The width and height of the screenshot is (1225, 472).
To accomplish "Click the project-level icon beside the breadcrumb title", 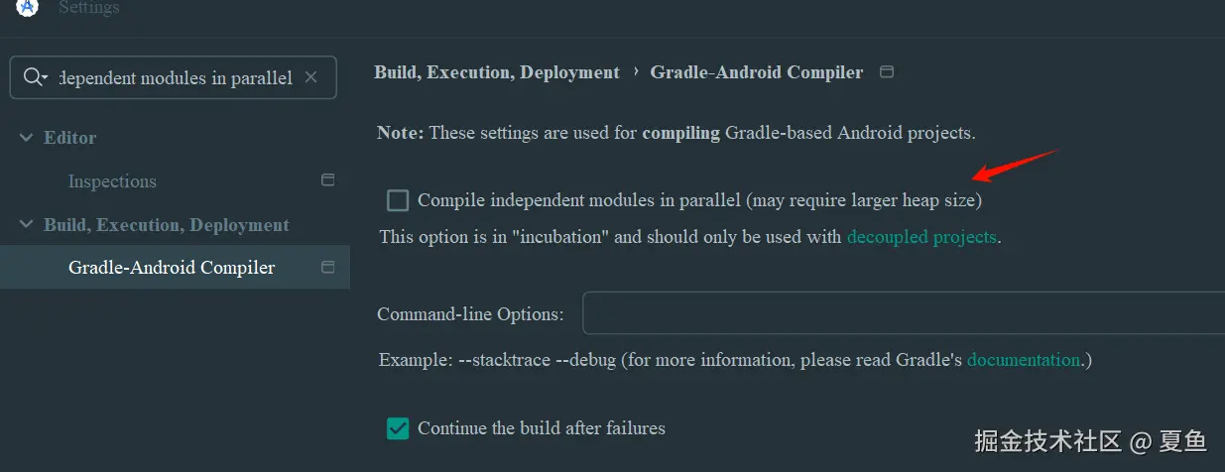I will point(887,72).
